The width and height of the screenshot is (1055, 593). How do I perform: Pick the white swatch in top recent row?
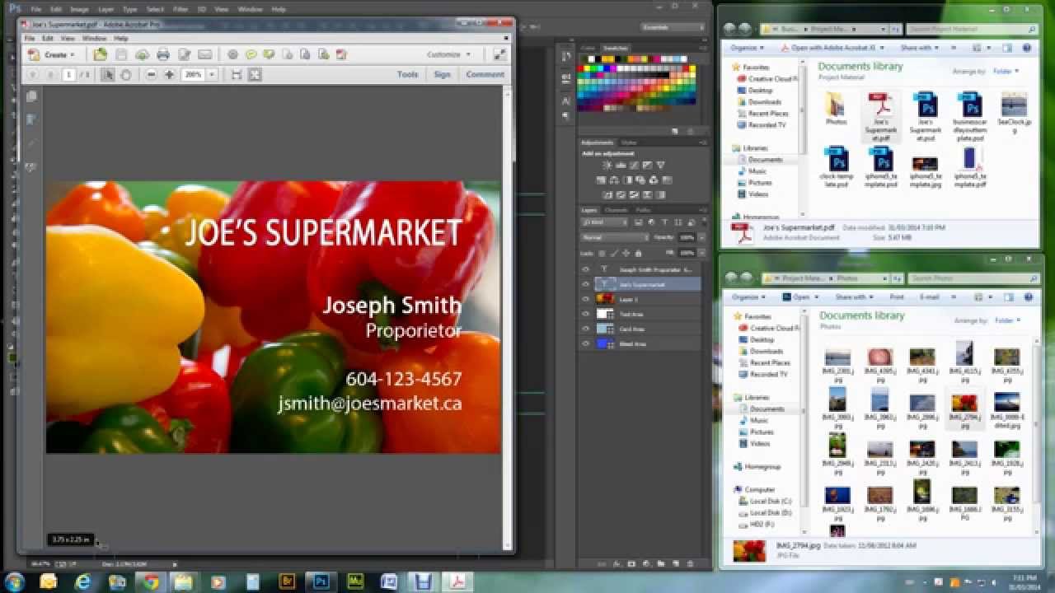589,58
